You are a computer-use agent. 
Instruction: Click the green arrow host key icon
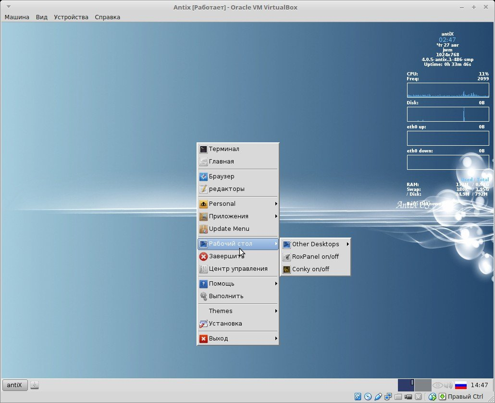coord(442,397)
